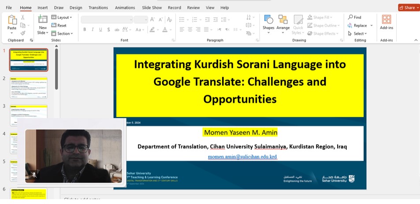
Task: Open the Layout dropdown
Action: coord(62,17)
